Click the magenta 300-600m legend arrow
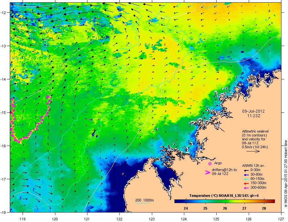Screen dimensions: 288x222 pos(246,188)
